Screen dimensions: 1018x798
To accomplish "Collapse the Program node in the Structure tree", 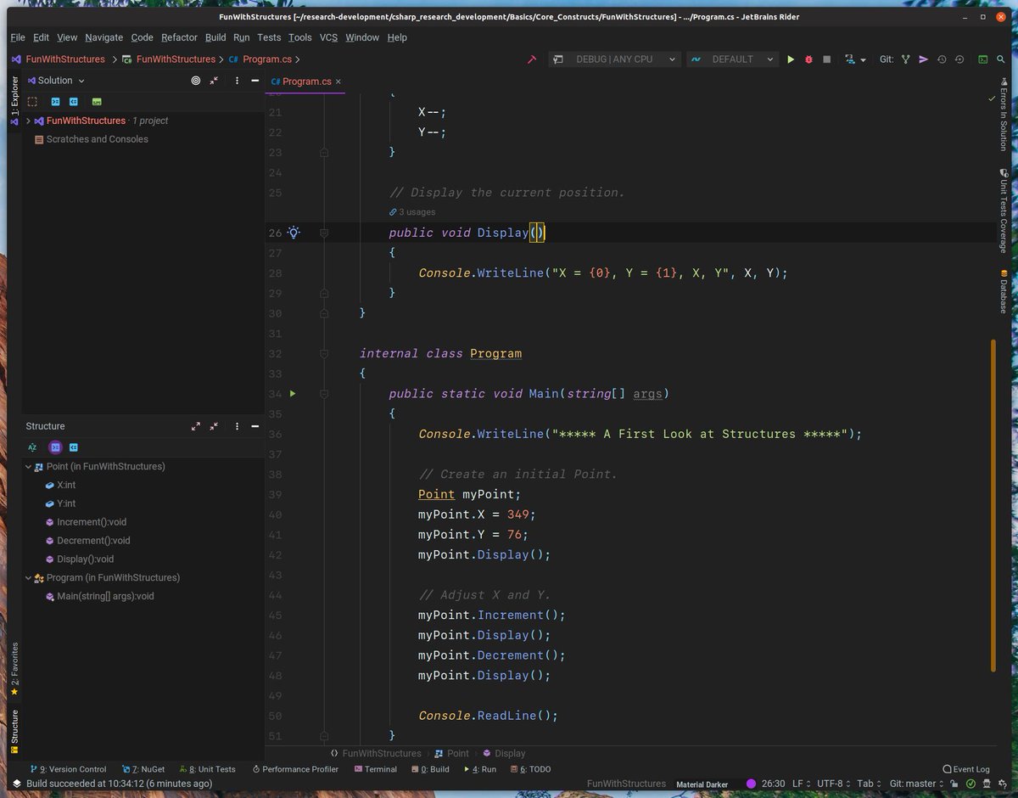I will [28, 577].
